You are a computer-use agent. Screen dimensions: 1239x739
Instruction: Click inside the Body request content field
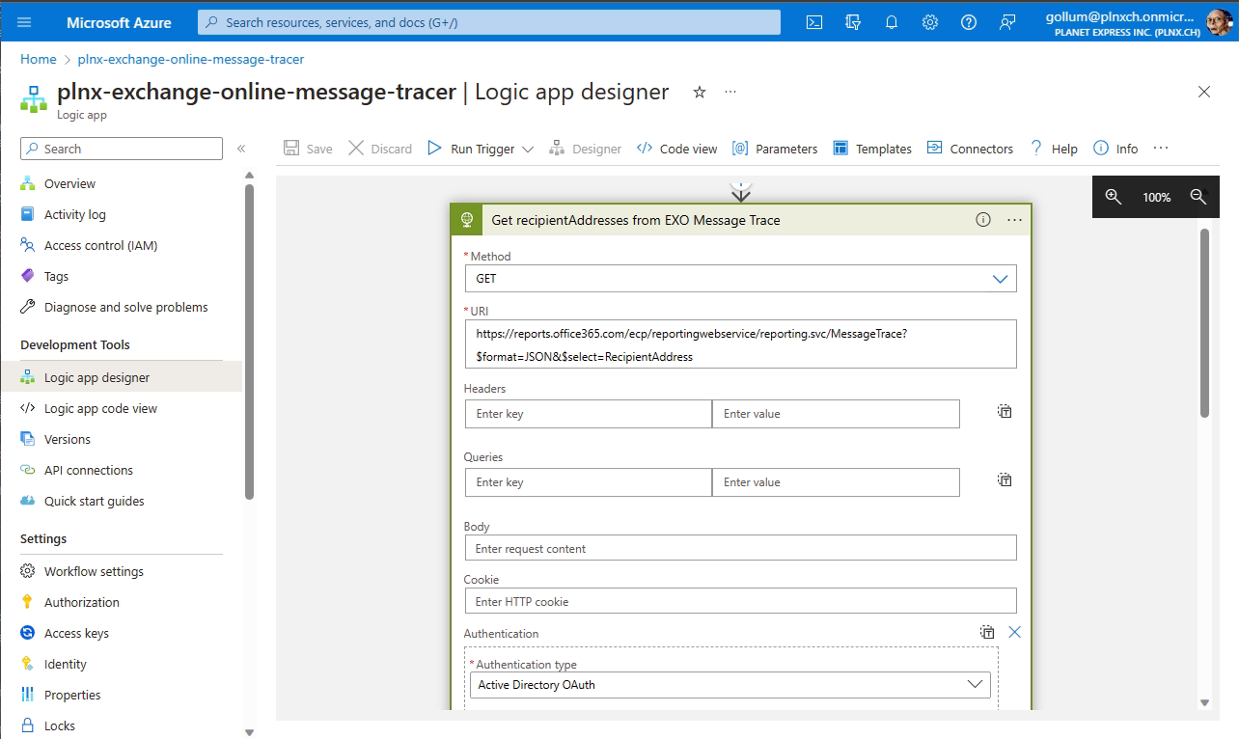click(x=741, y=547)
